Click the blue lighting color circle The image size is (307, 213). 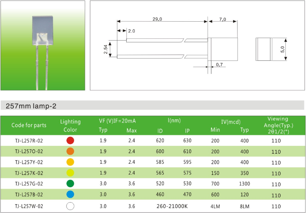(70, 195)
